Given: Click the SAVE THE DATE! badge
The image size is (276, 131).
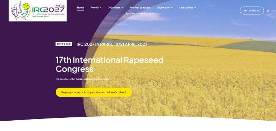Looking at the screenshot, I should coord(64,44).
